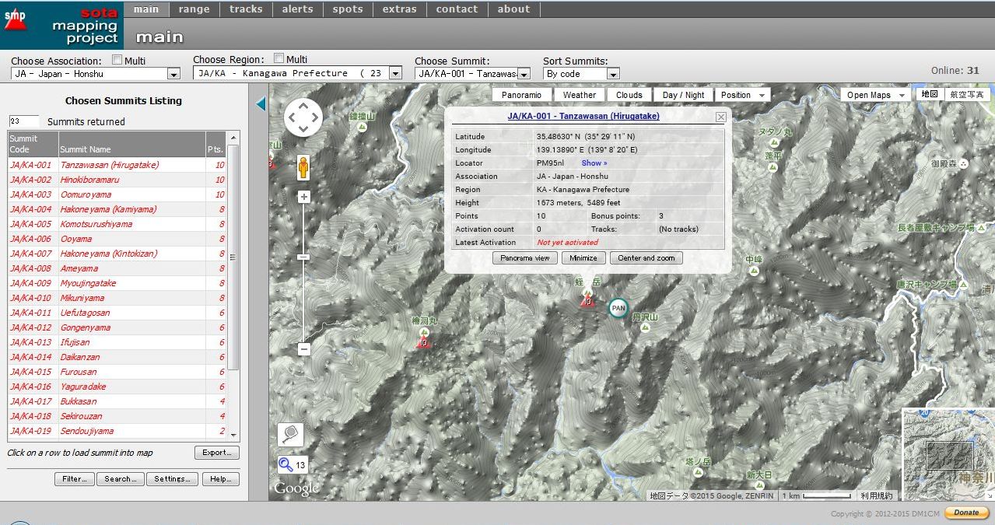Collapse the summits listing side panel arrow

(x=261, y=103)
